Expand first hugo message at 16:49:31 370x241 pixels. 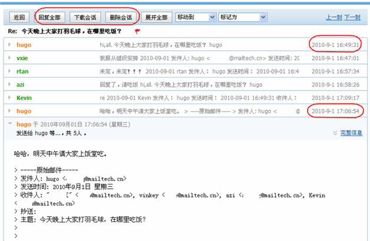[9, 45]
